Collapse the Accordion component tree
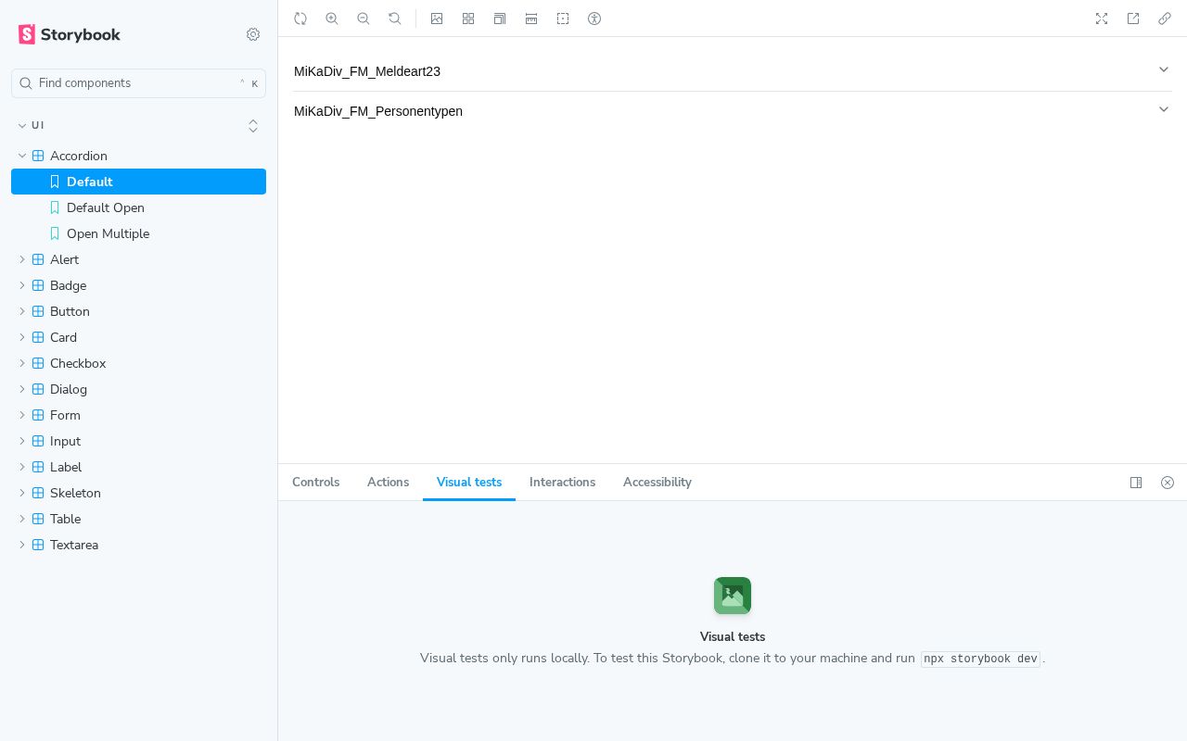Viewport: 1187px width, 741px height. [x=138, y=156]
